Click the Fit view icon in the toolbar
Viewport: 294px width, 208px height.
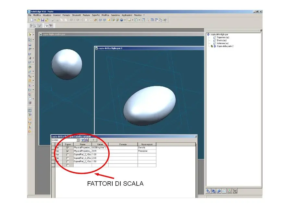pyautogui.click(x=152, y=20)
